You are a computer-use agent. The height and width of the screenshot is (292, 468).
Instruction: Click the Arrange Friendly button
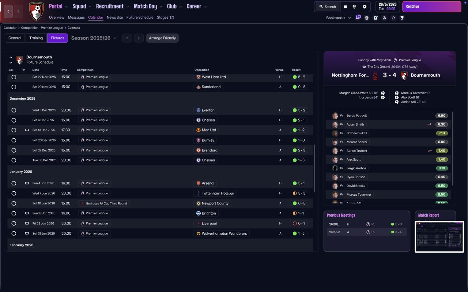pos(162,38)
